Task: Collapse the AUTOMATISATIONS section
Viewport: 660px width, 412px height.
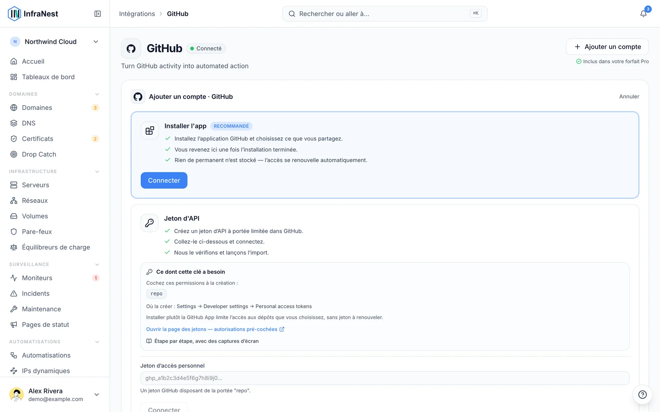Action: coord(97,342)
